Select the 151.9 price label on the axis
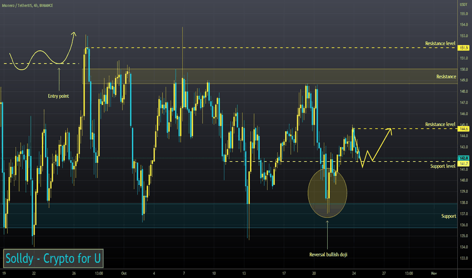The height and width of the screenshot is (278, 472). pos(463,48)
